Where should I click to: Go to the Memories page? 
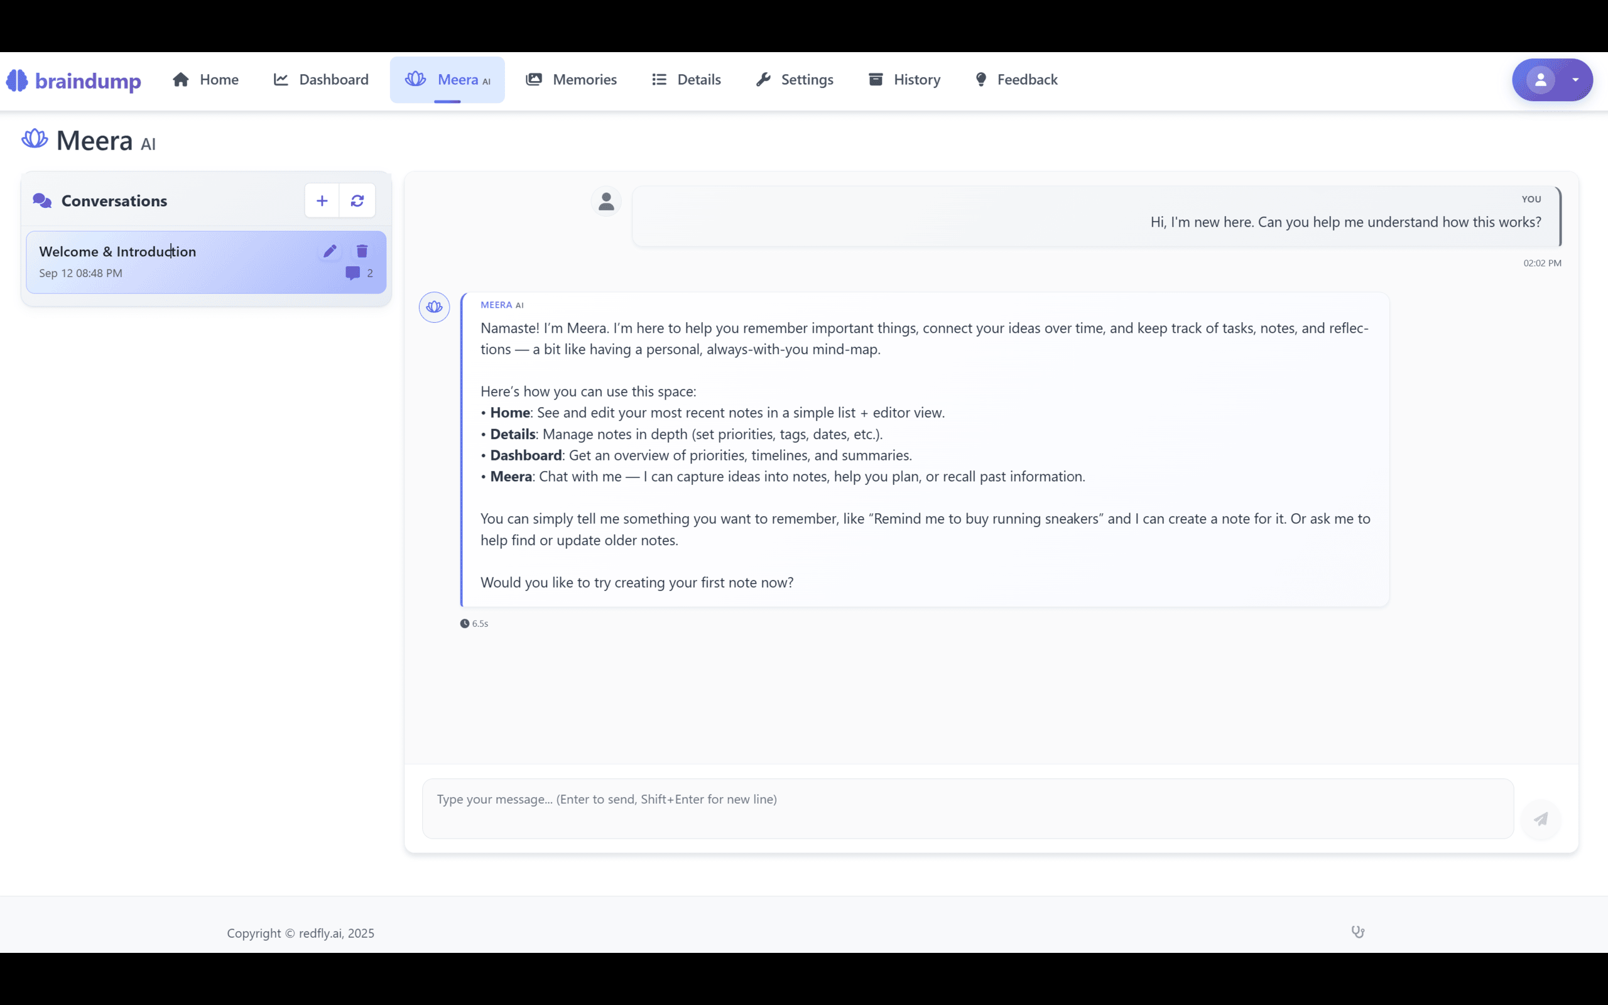tap(572, 80)
